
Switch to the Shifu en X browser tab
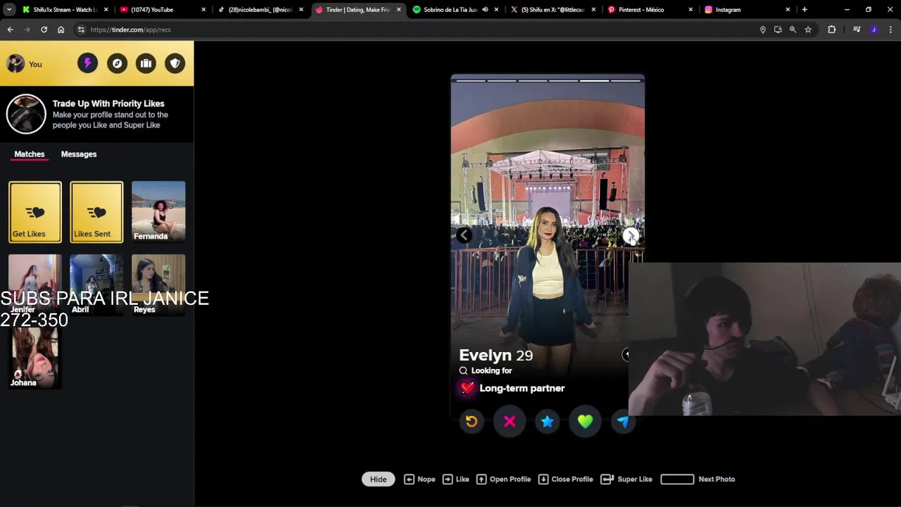[553, 10]
